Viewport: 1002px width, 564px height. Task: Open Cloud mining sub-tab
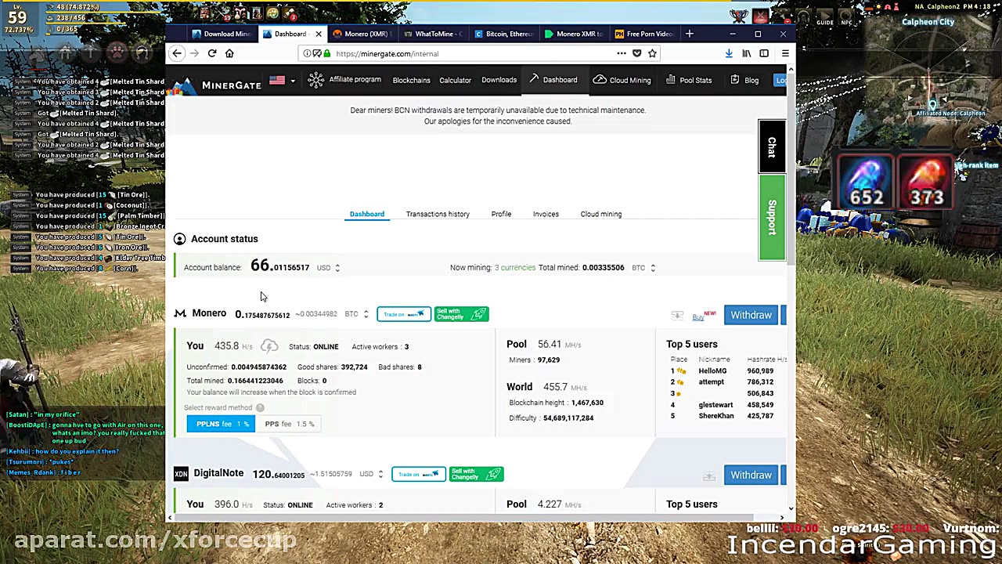point(601,214)
